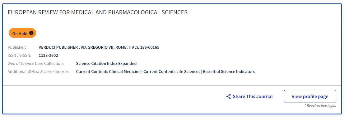The width and height of the screenshot is (344, 117).
Task: Click the ISSN number 1128-3602
Action: pyautogui.click(x=49, y=56)
